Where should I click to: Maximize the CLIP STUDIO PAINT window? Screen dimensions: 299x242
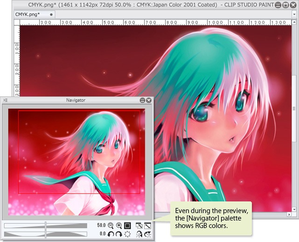[285, 5]
